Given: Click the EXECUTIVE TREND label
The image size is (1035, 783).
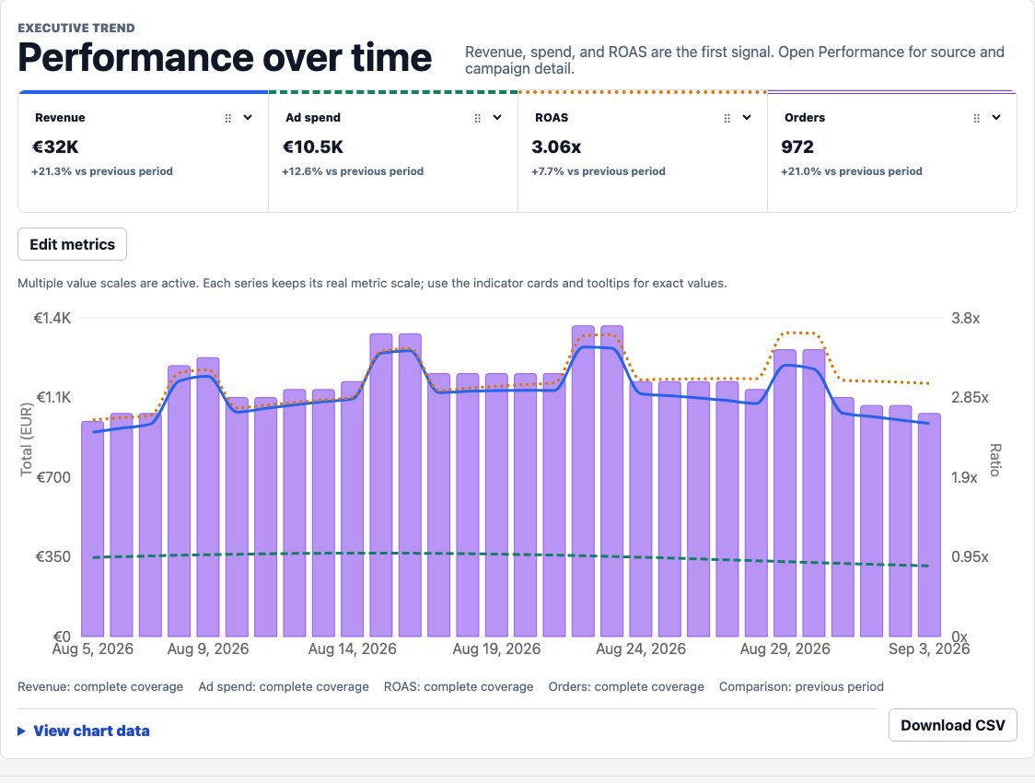Looking at the screenshot, I should [x=76, y=28].
